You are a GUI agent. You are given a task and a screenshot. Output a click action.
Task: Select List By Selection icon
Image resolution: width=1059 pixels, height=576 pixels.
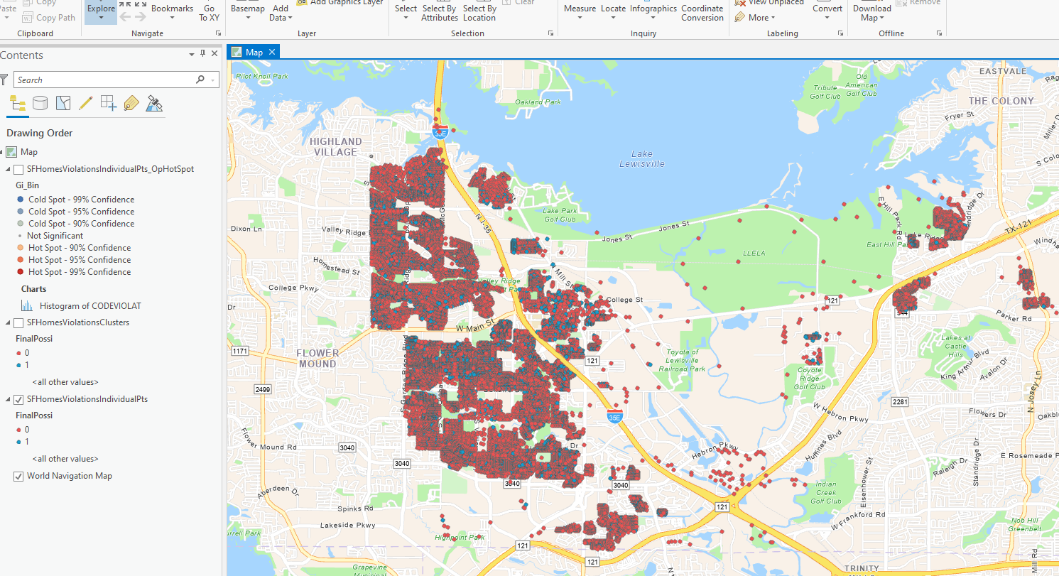(x=63, y=104)
